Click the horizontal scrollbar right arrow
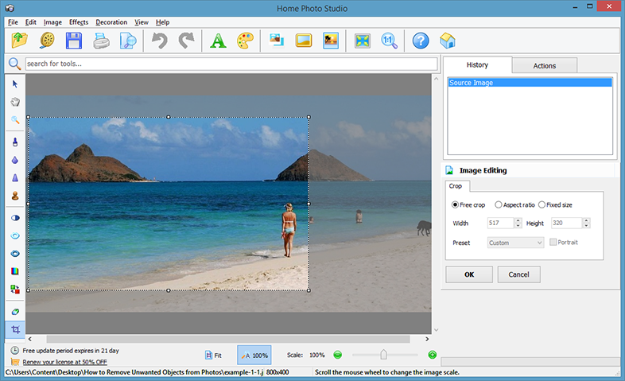 (427, 339)
